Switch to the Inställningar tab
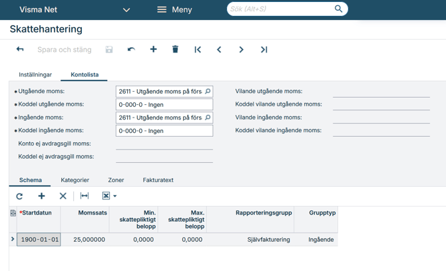446x271 pixels. (35, 75)
